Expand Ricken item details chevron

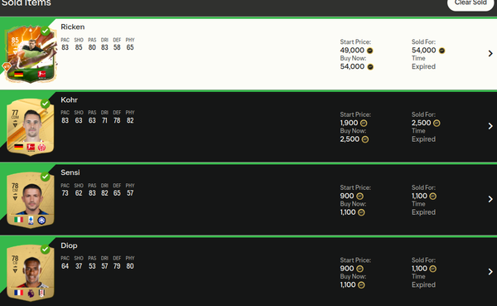pos(490,53)
